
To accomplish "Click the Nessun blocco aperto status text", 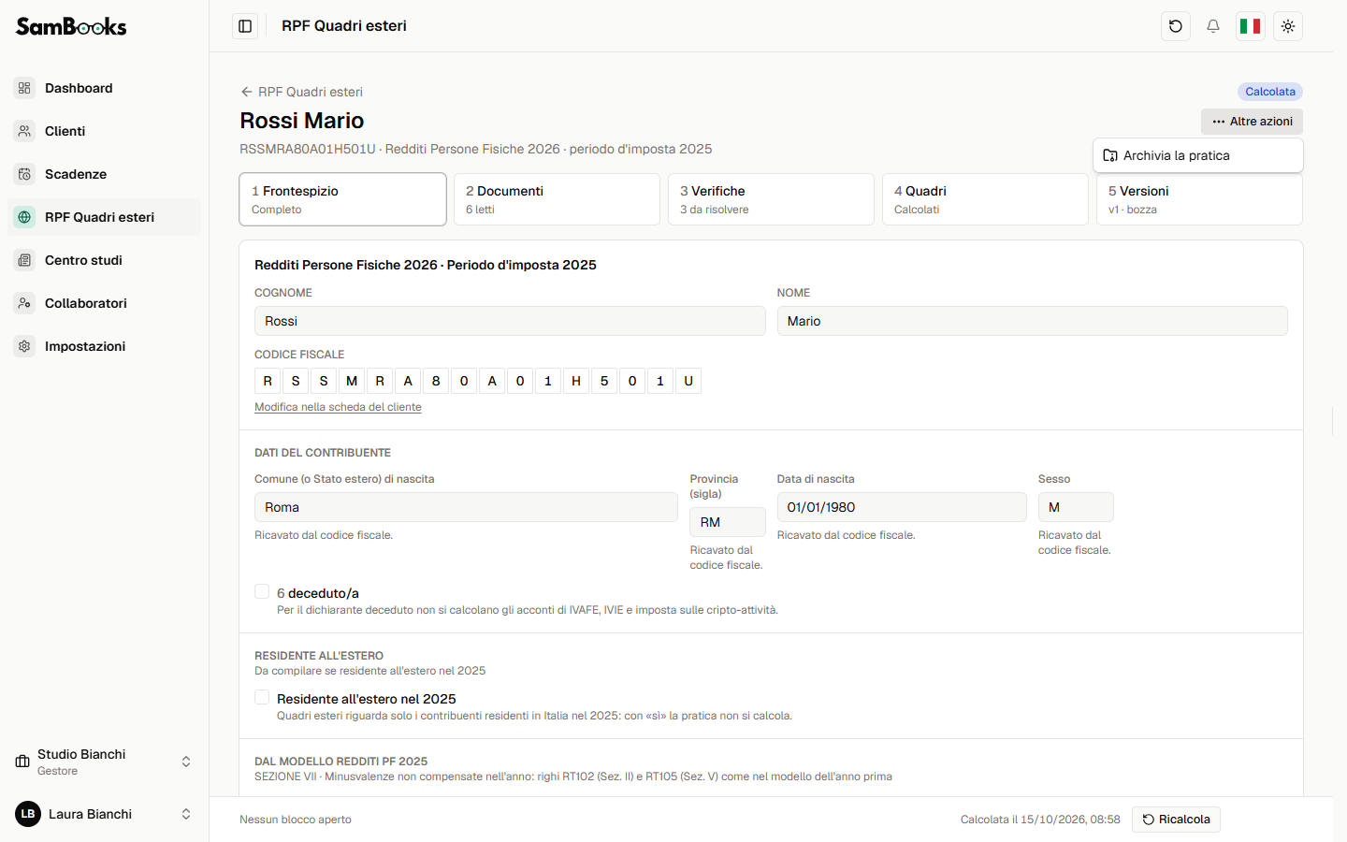I will pos(296,820).
